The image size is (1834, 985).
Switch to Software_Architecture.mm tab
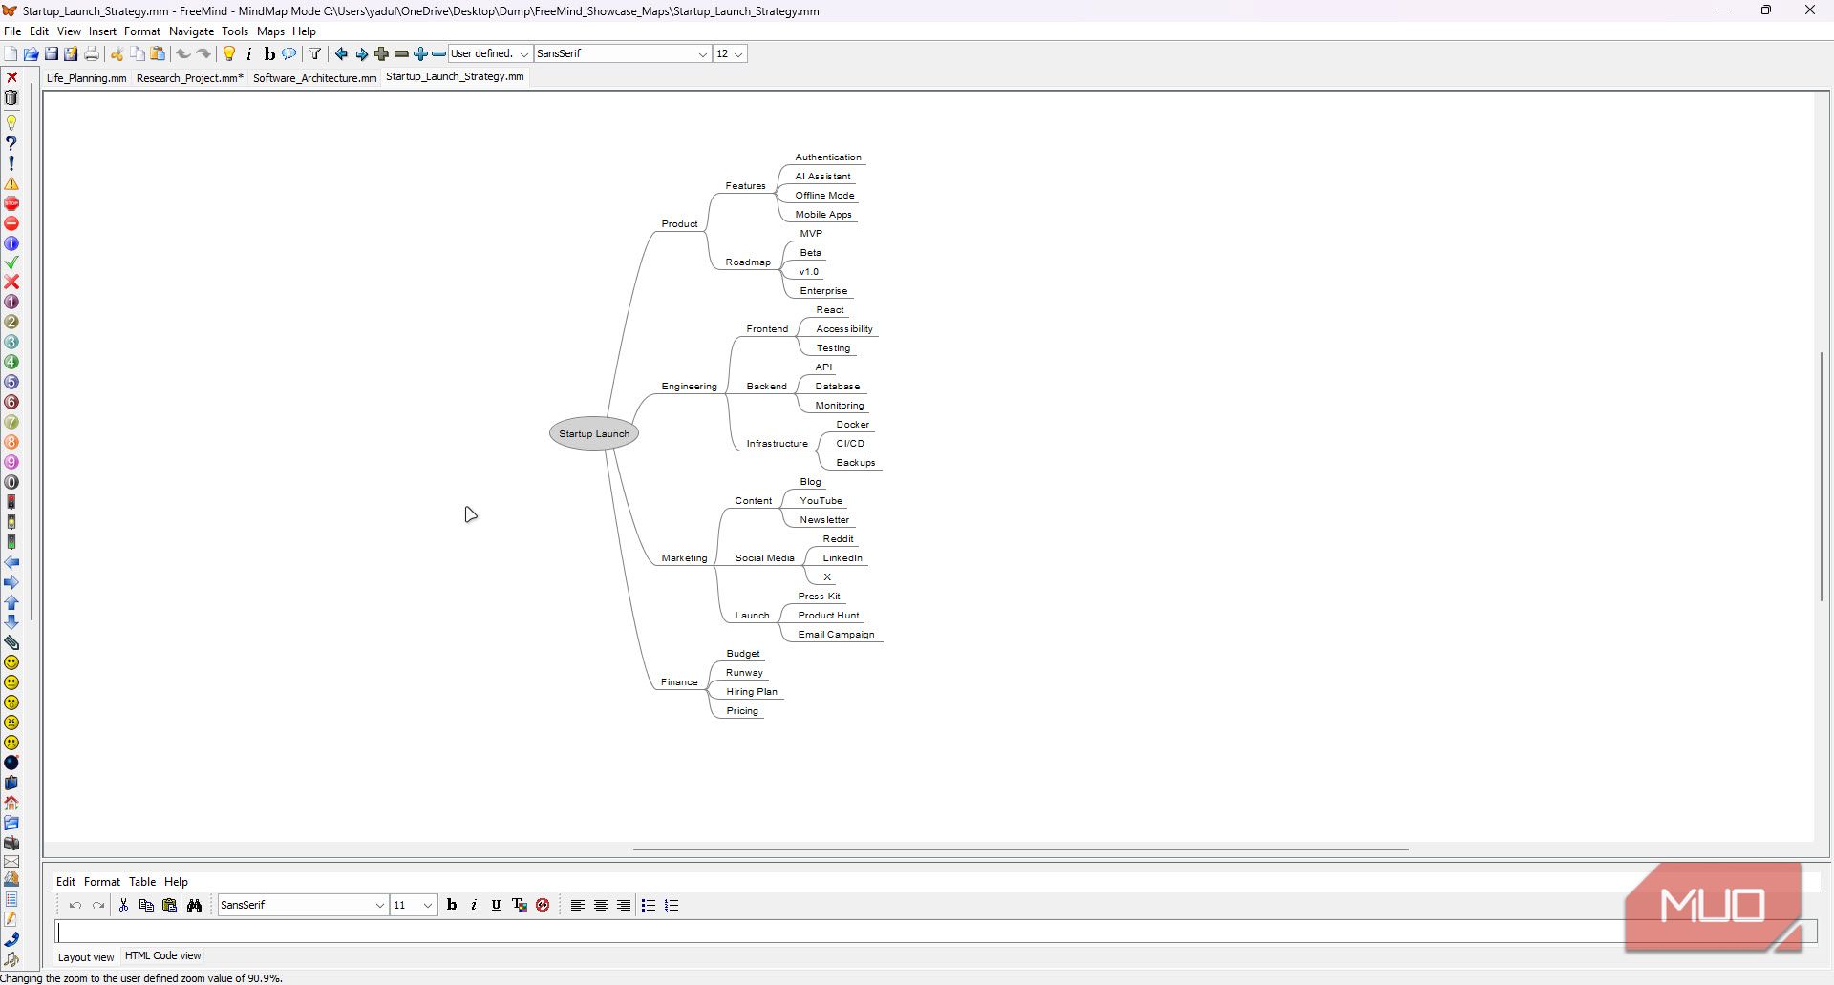point(314,78)
